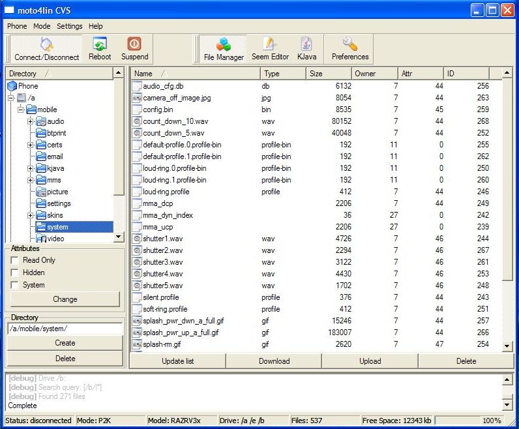Click the Download button
Image resolution: width=519 pixels, height=429 pixels.
[274, 361]
